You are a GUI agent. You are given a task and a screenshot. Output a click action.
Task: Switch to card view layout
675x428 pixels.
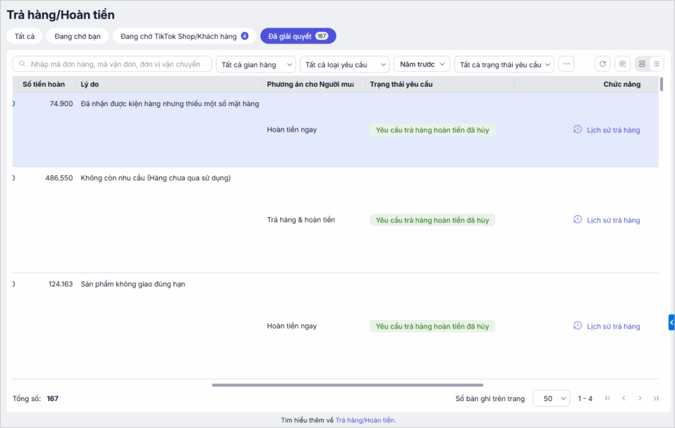(x=642, y=64)
